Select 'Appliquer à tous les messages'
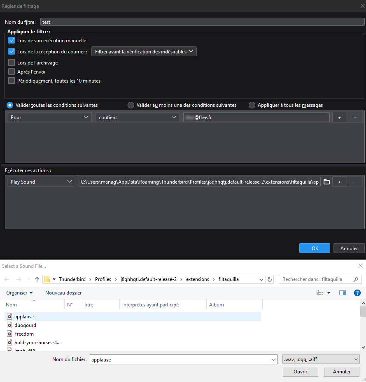The image size is (366, 382). point(252,105)
